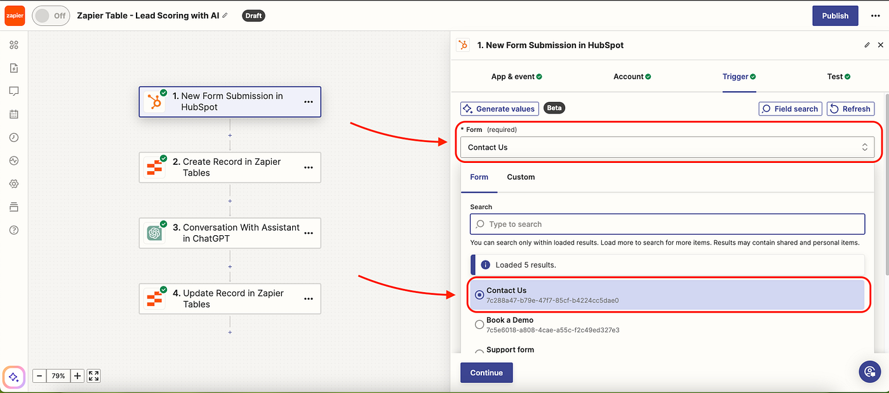Open step 2 three-dot options menu
889x393 pixels.
click(x=309, y=168)
